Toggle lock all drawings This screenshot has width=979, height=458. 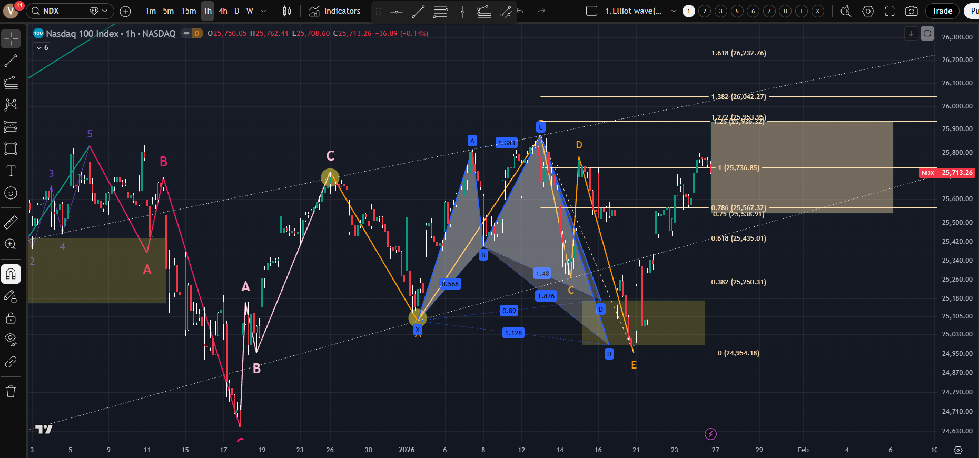coord(11,318)
